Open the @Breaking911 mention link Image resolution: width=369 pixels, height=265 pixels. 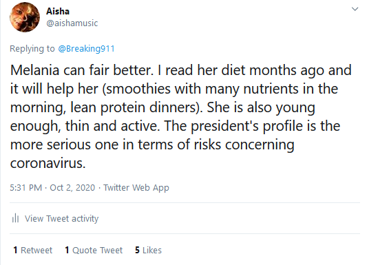point(86,48)
